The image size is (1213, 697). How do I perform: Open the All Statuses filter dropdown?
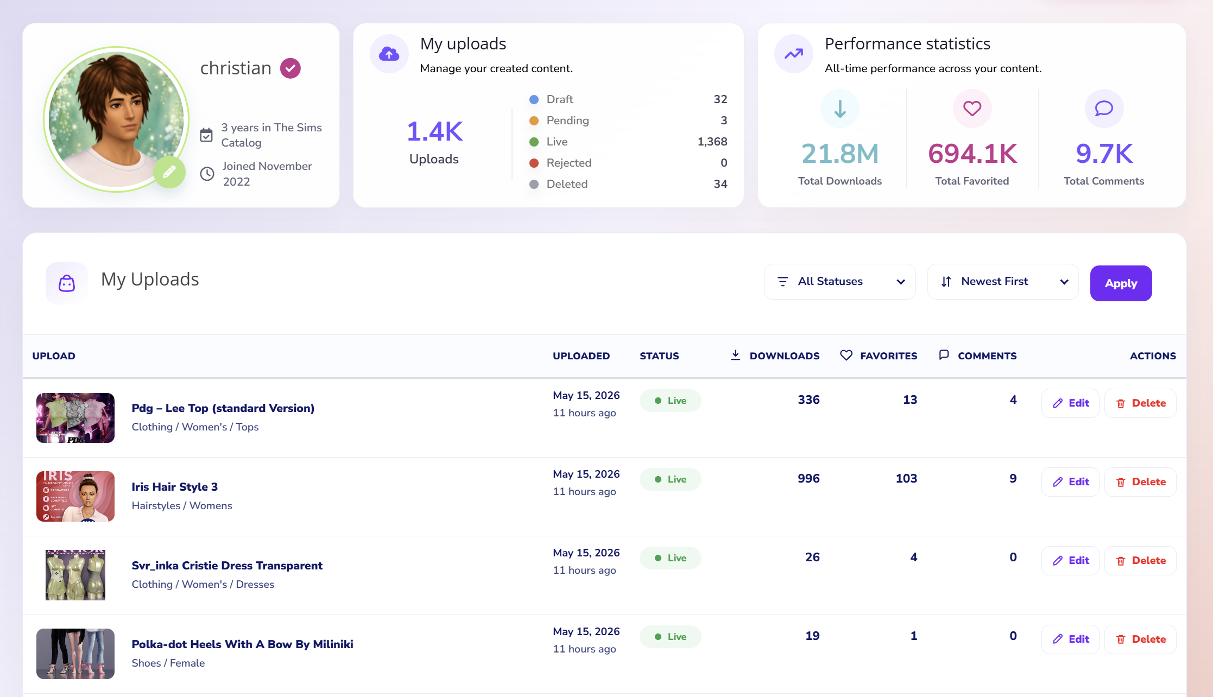(840, 282)
